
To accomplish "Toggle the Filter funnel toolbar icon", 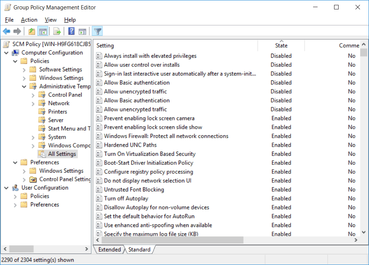I will coord(98,31).
